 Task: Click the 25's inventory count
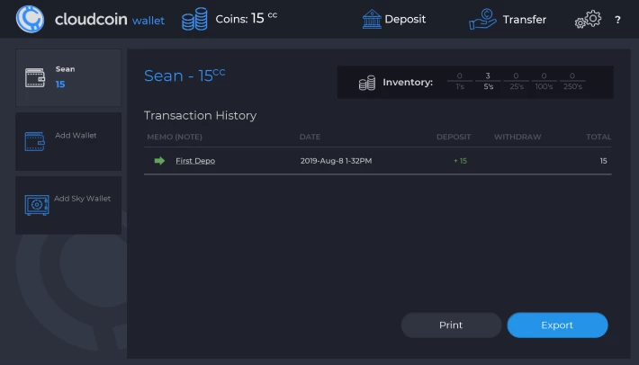click(517, 81)
